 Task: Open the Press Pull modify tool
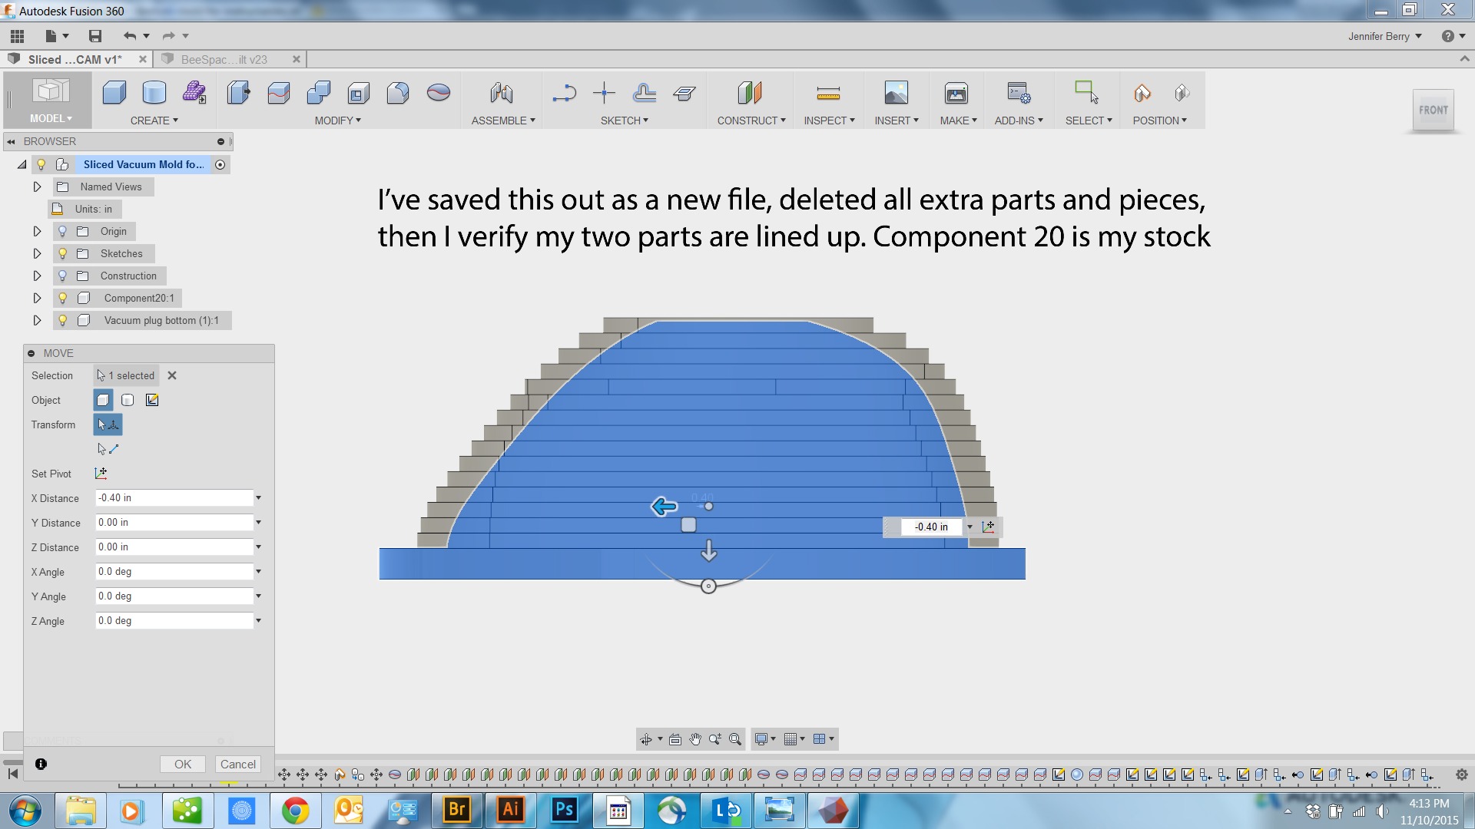(238, 93)
